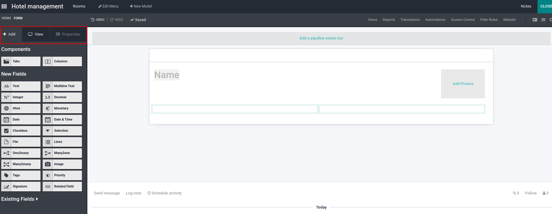
Task: Click the VIEWS breadcrumb
Action: coord(6,18)
